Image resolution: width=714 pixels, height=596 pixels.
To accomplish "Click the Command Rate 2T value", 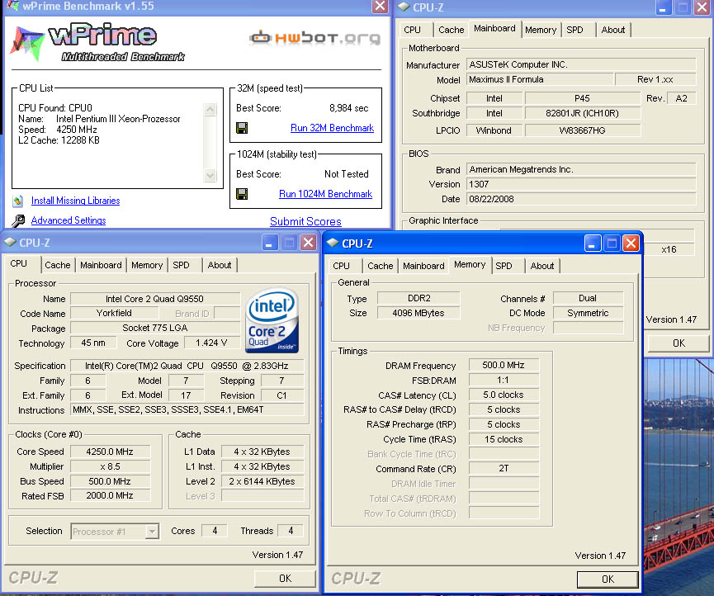I will pos(504,469).
